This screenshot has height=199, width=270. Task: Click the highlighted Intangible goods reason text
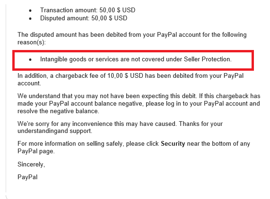(x=136, y=59)
